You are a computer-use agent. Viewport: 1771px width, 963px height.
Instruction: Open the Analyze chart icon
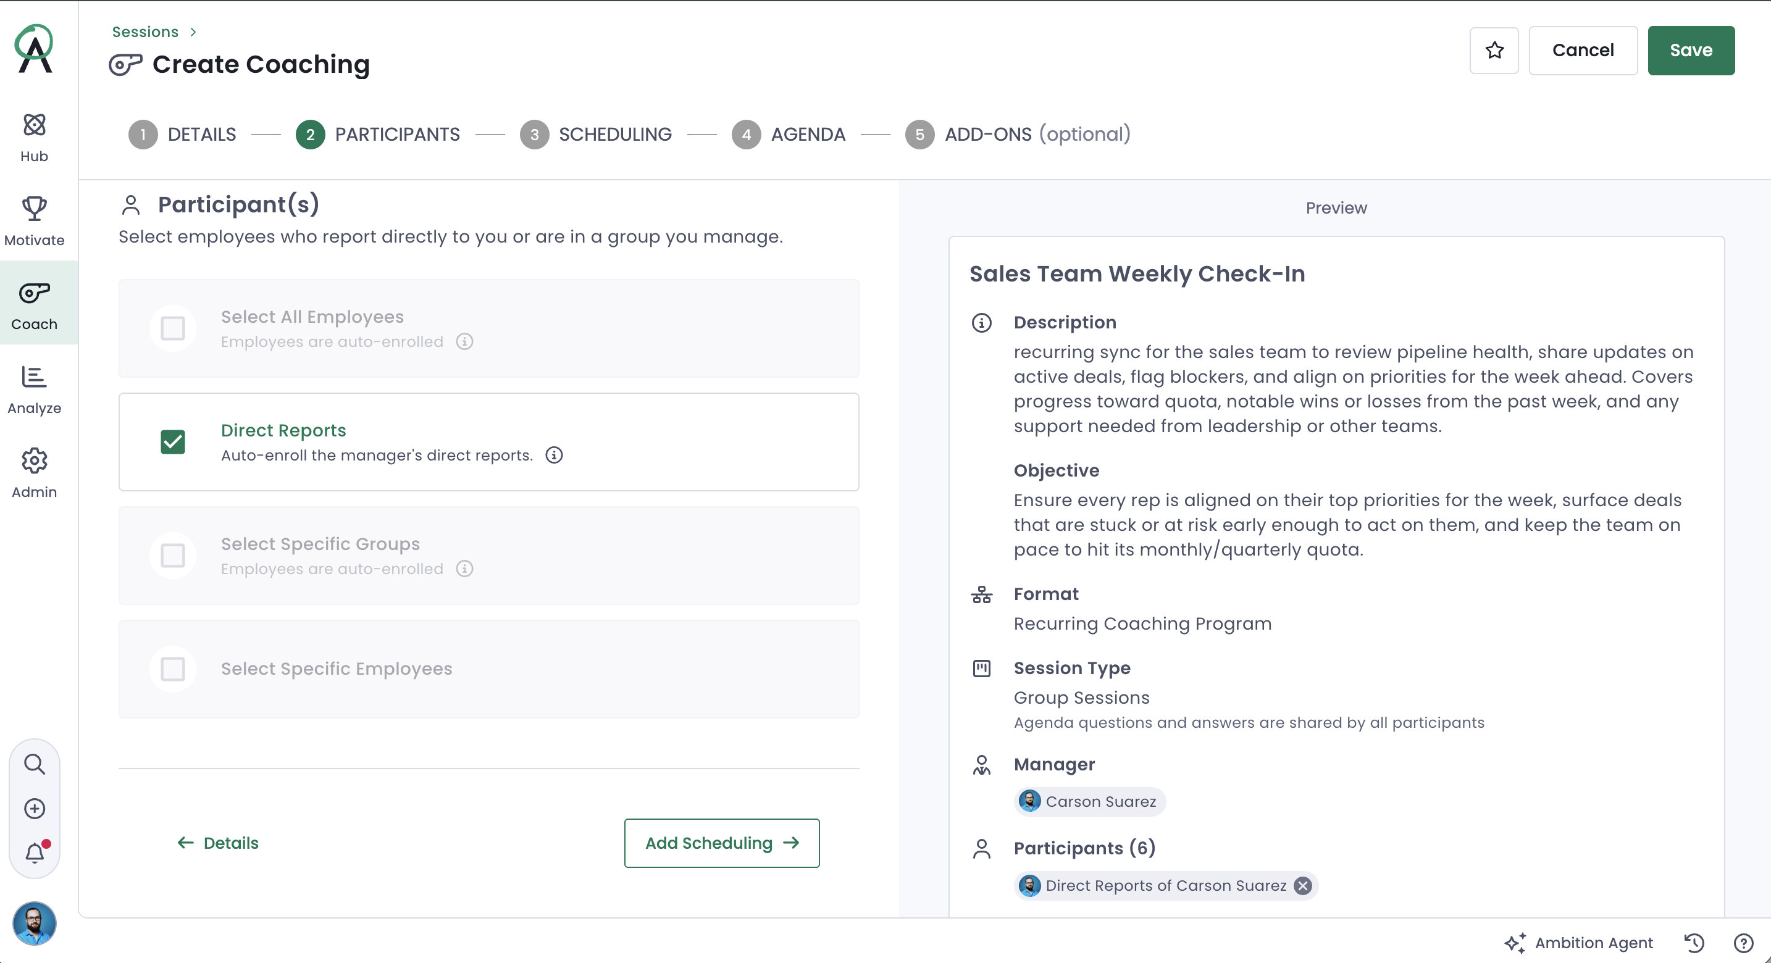tap(35, 377)
